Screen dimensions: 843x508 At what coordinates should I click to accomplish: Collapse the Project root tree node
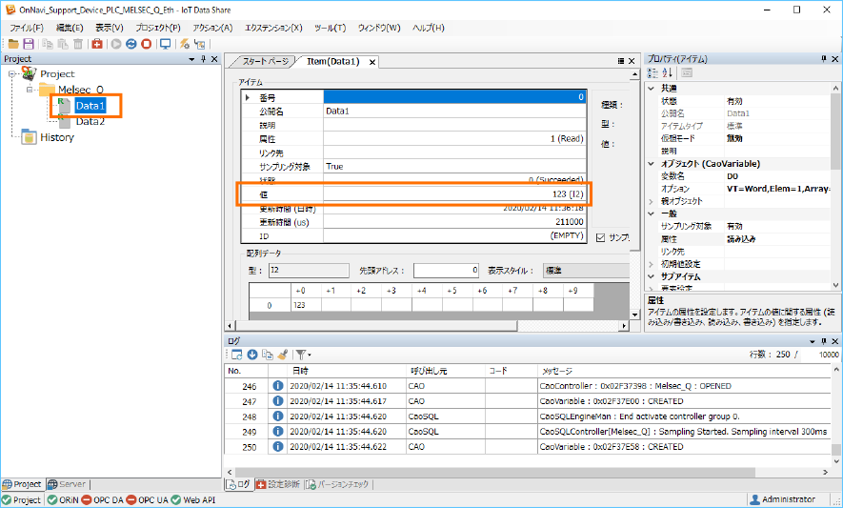coord(11,73)
